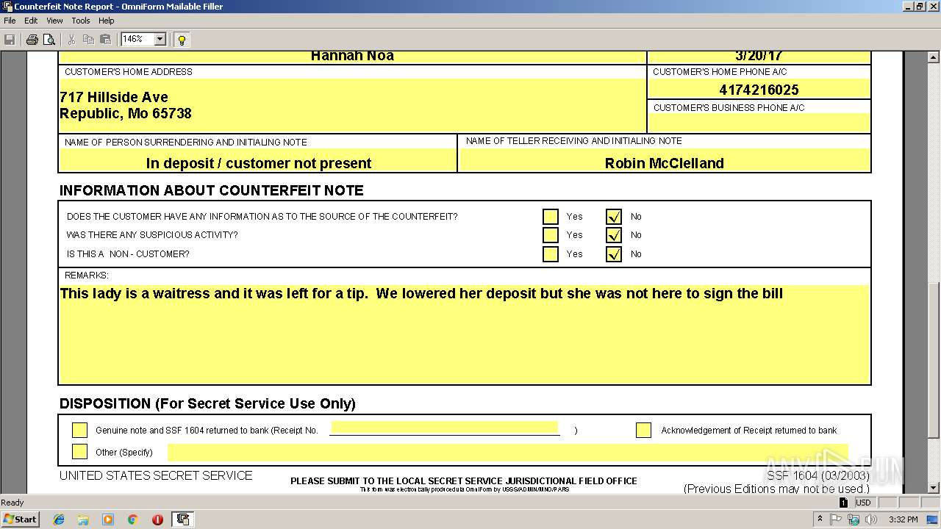The width and height of the screenshot is (941, 529).
Task: Open Windows Explorer folder taskbar icon
Action: pos(83,519)
